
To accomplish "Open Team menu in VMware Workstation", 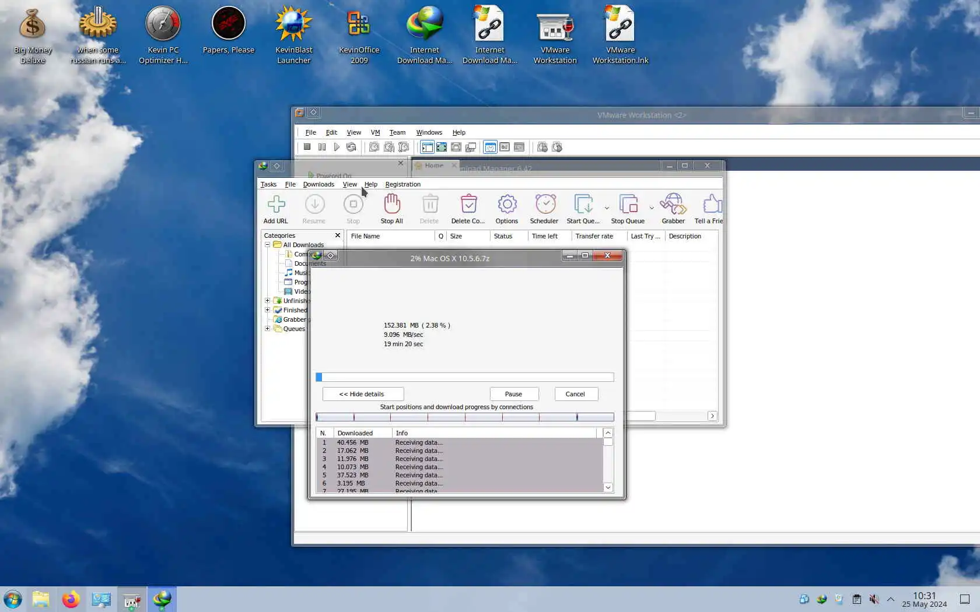I will tap(397, 132).
